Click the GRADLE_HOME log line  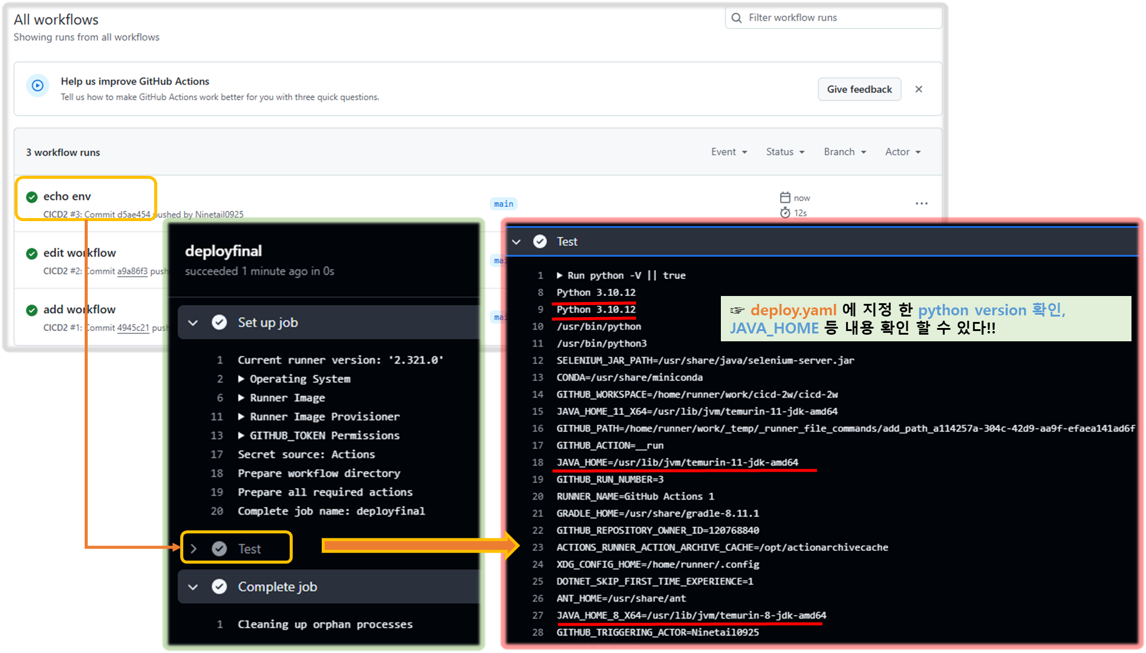(657, 513)
